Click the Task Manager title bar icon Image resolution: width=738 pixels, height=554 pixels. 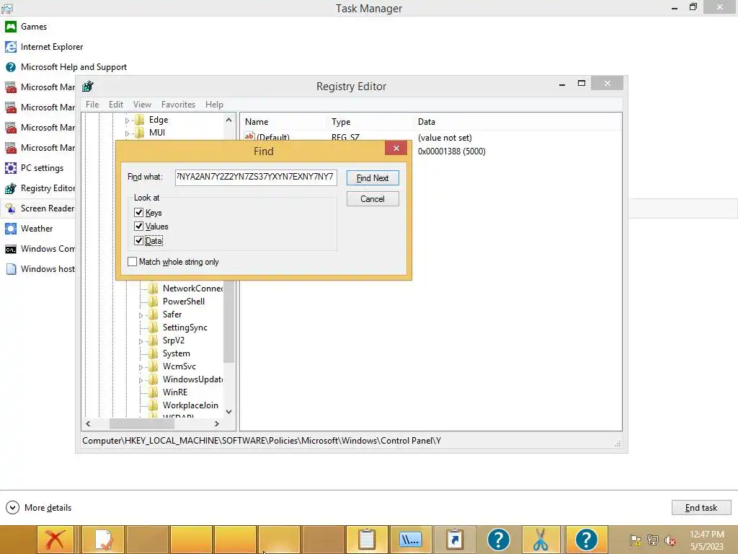[7, 8]
